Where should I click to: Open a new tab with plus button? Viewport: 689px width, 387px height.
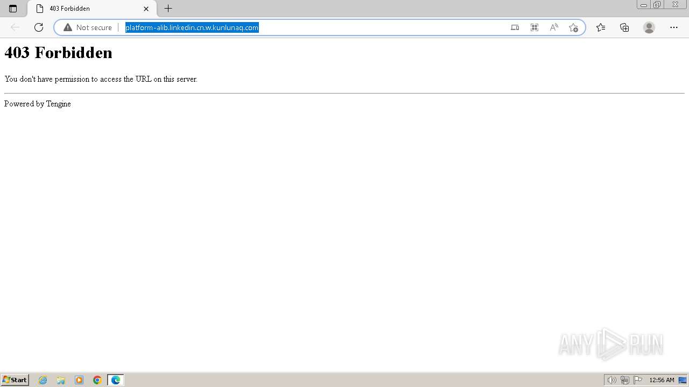(168, 9)
